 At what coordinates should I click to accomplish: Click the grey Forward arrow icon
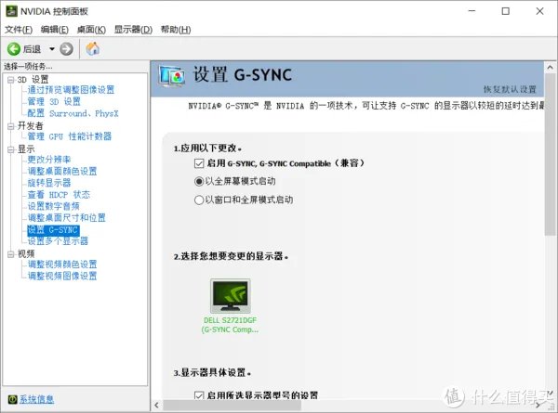[x=66, y=48]
